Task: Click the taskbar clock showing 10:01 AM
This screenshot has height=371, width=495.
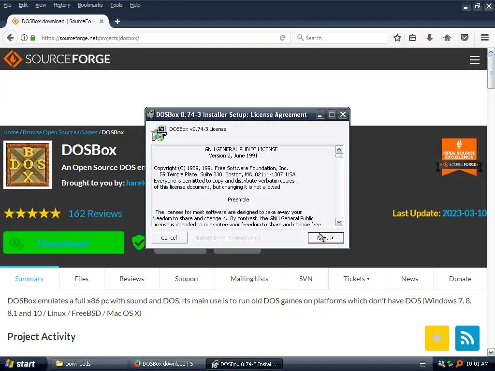Action: (x=477, y=364)
